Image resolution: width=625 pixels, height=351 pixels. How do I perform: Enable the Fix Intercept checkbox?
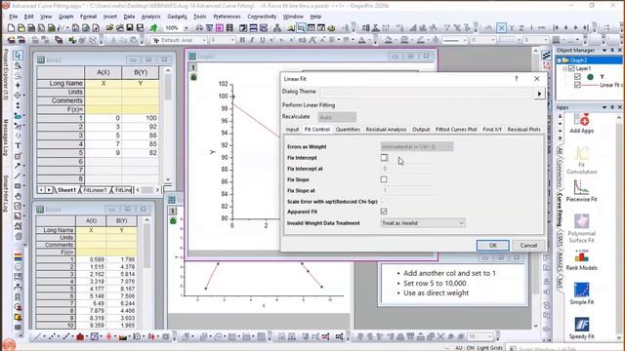tap(384, 158)
